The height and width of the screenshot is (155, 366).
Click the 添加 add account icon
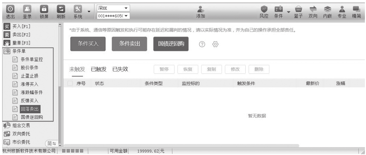(201, 12)
